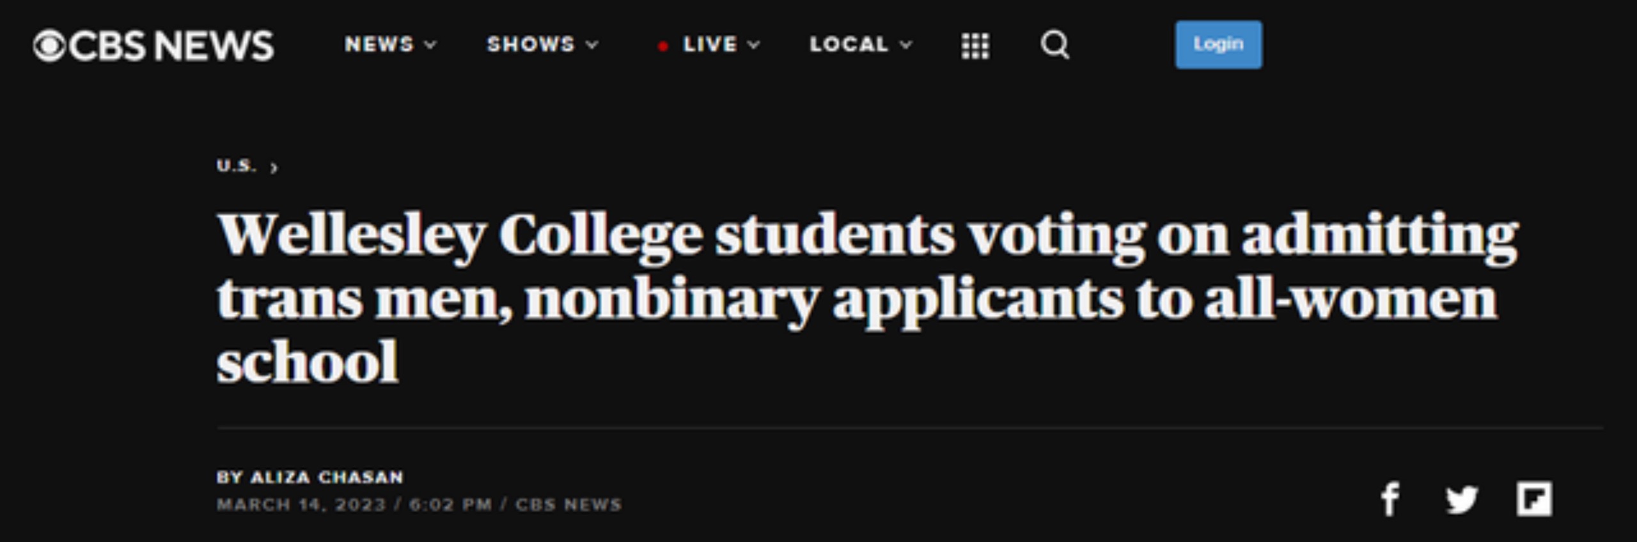Click the Wellesley College article headline
This screenshot has width=1637, height=542.
[868, 297]
